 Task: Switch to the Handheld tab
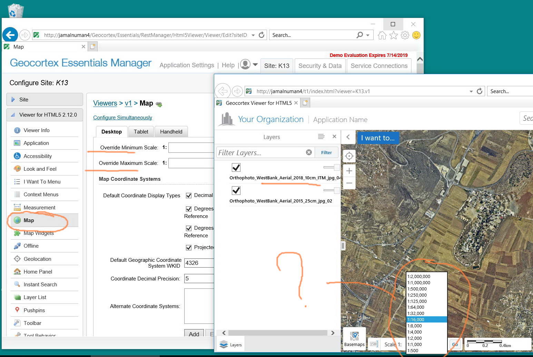(171, 132)
